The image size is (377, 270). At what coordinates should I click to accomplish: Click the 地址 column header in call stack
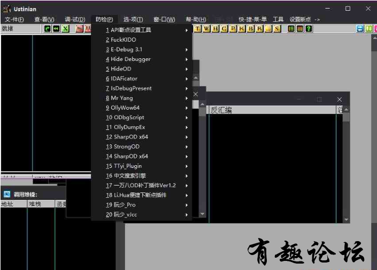click(13, 204)
